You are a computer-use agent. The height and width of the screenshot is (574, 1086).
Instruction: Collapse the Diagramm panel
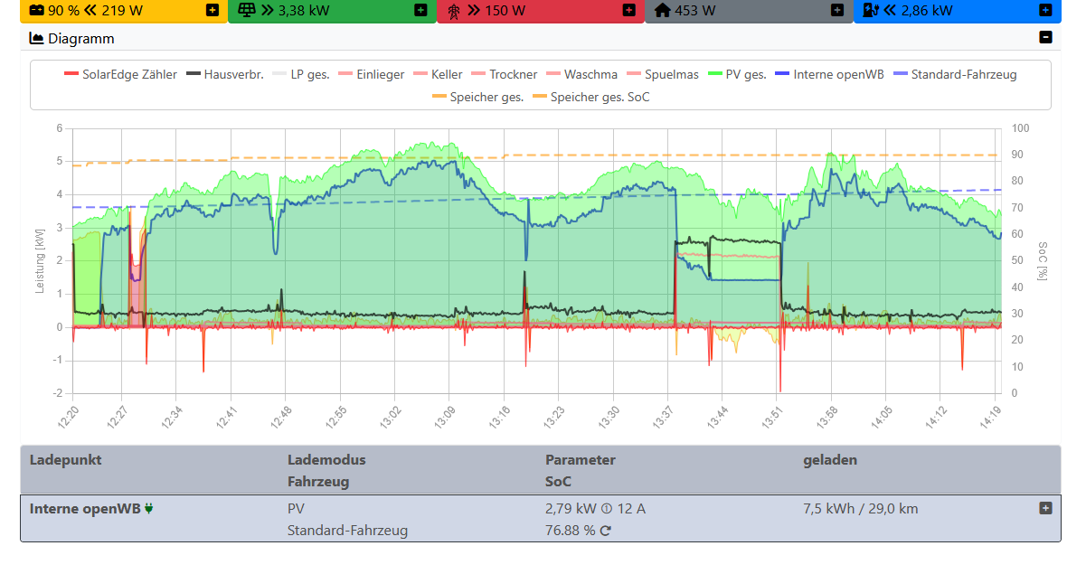[x=1046, y=38]
